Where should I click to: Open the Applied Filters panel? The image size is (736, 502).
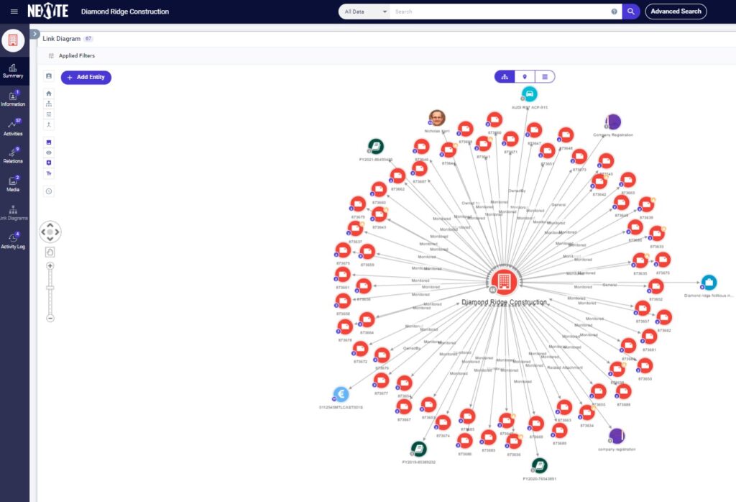click(x=72, y=55)
